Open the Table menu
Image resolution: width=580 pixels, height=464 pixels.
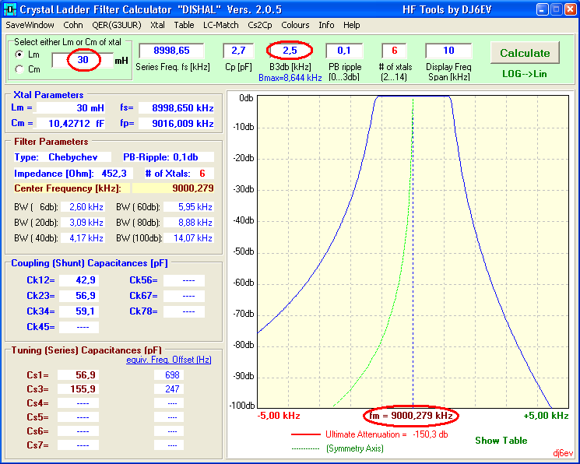pos(184,25)
